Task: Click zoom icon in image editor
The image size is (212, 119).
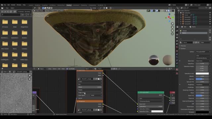Action: pos(29,75)
